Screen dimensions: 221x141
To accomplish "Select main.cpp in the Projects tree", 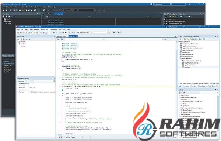I will 187,67.
